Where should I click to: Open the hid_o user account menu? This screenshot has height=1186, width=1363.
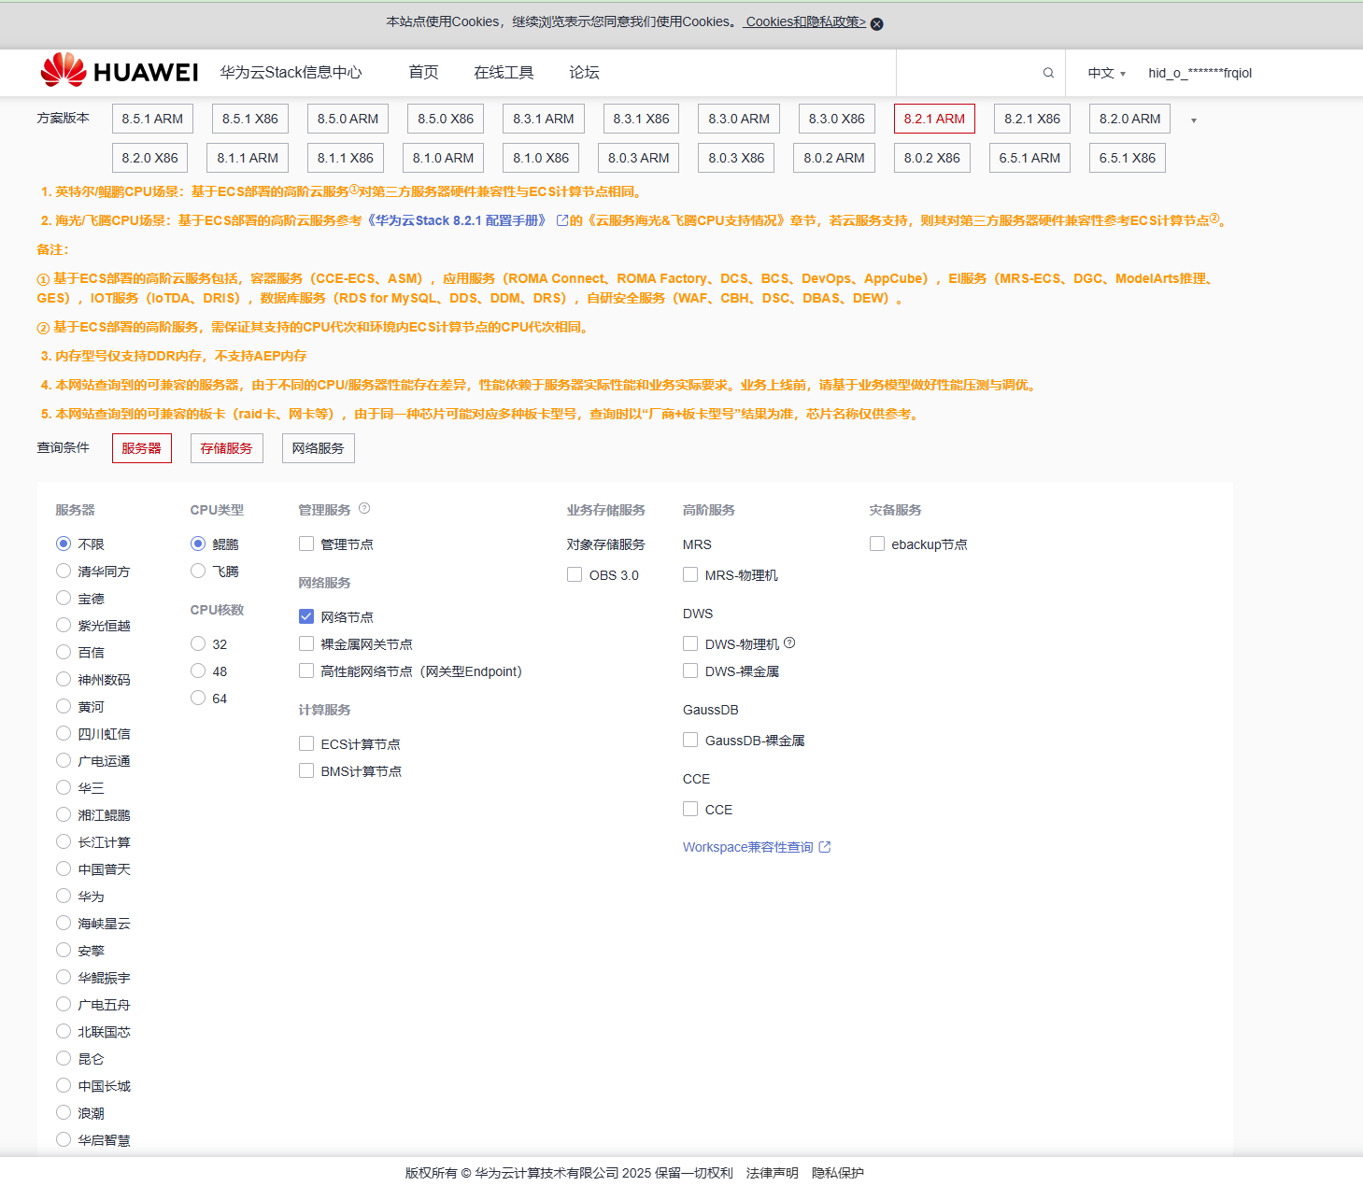click(x=1200, y=73)
